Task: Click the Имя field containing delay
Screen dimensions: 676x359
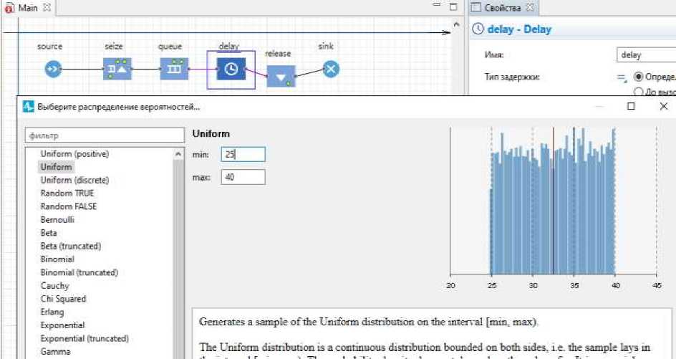Action: point(646,54)
